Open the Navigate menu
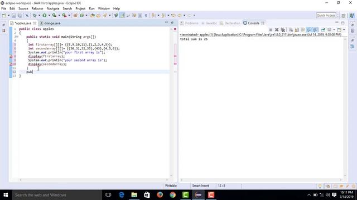 click(53, 9)
